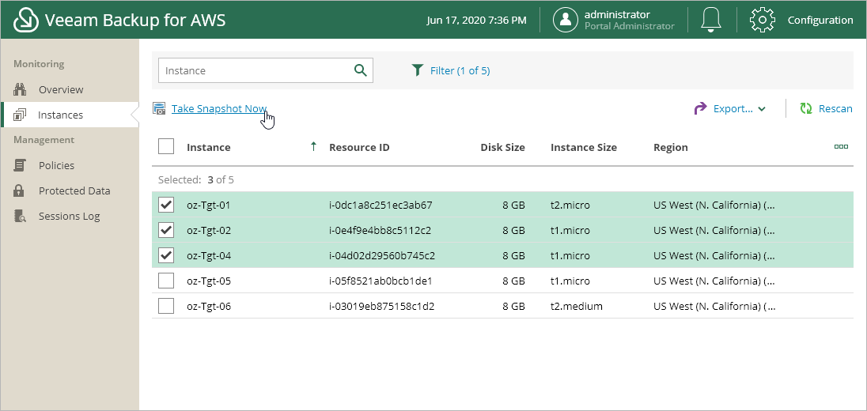Click the Veeam Backup for AWS title

point(135,21)
